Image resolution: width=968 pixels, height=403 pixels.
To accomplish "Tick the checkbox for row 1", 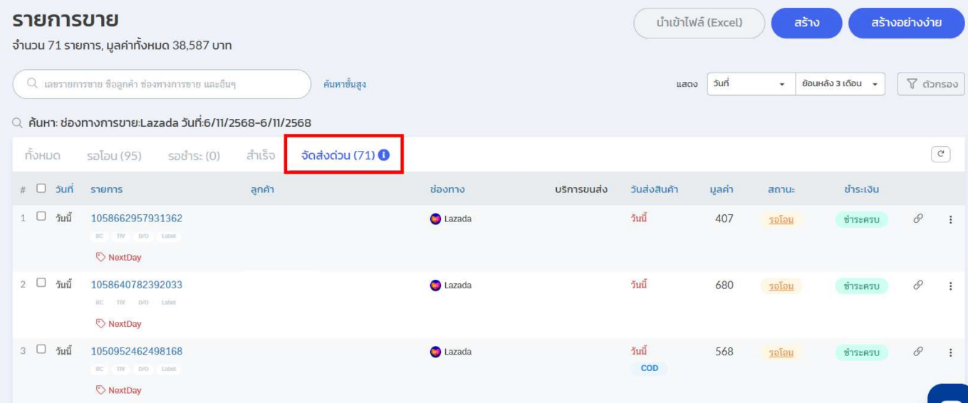I will coord(41,216).
